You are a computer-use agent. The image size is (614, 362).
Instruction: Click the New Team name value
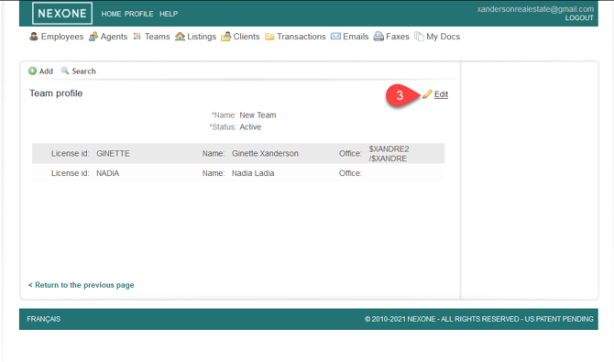(x=258, y=115)
